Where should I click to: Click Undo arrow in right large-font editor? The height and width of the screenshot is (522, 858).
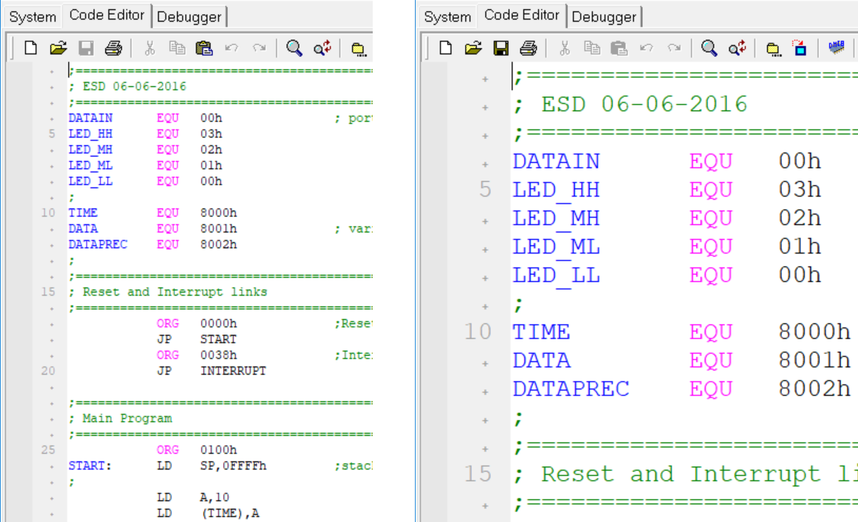point(646,48)
